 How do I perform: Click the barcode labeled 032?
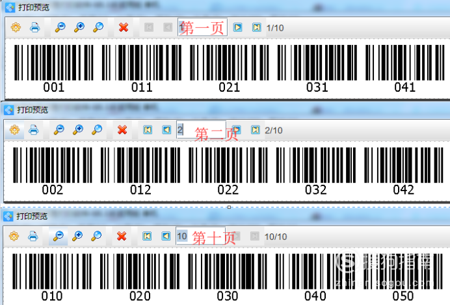(x=316, y=165)
